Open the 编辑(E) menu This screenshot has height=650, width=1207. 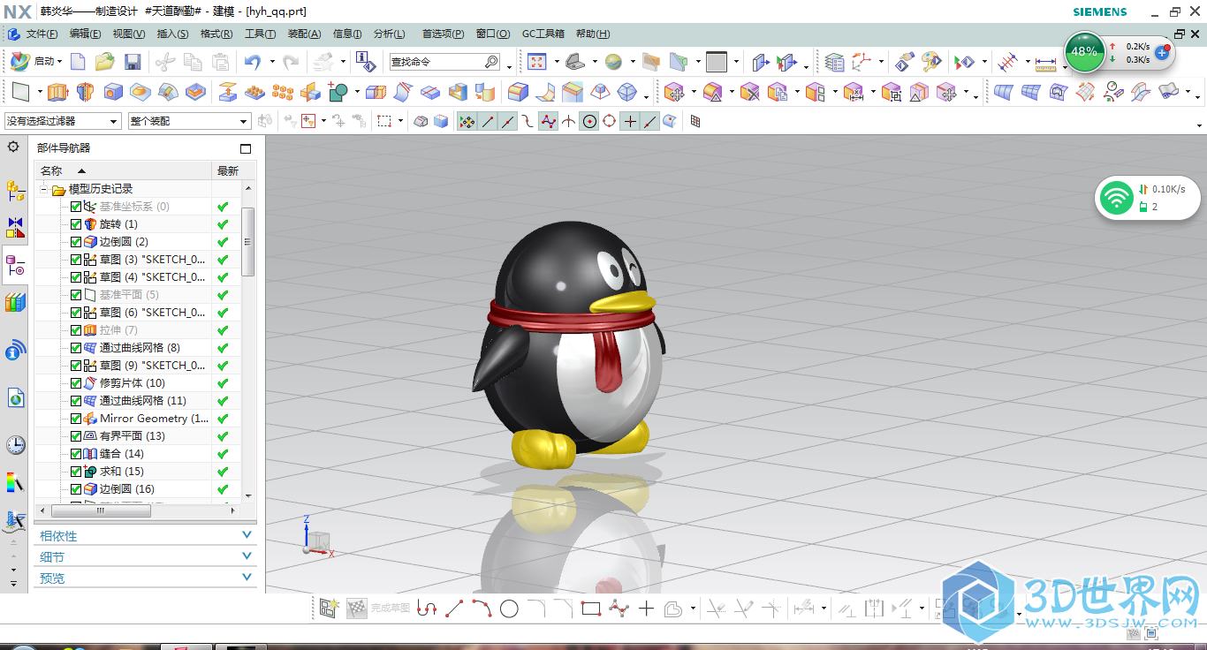85,34
